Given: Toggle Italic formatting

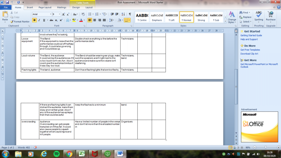Looking at the screenshot, I should (x=40, y=20).
